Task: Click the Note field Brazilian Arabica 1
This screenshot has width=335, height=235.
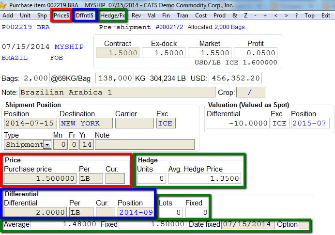Action: (x=117, y=92)
